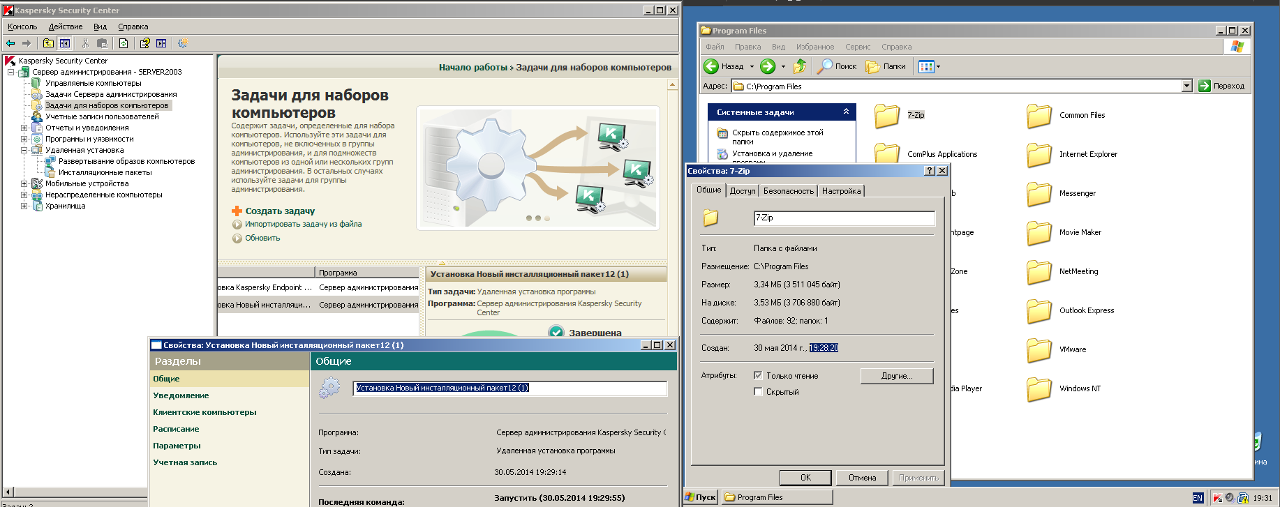Image resolution: width=1280 pixels, height=507 pixels.
Task: Open the Пуск start menu
Action: click(x=701, y=497)
